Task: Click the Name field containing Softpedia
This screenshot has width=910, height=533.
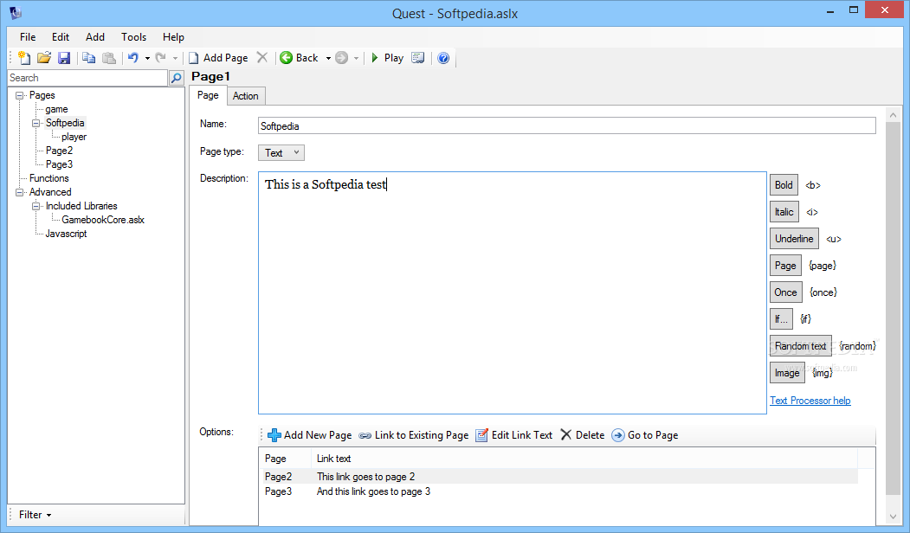Action: (566, 125)
